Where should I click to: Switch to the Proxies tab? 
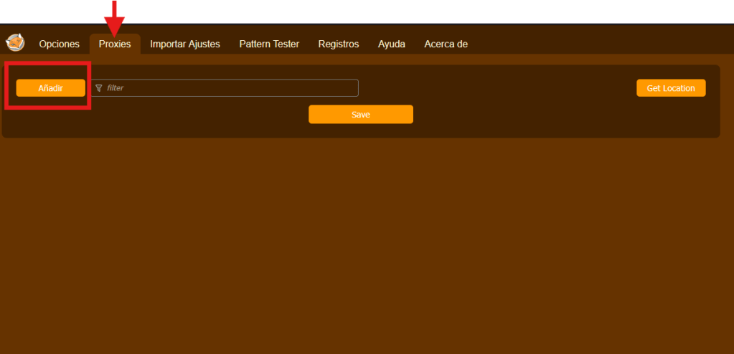115,44
